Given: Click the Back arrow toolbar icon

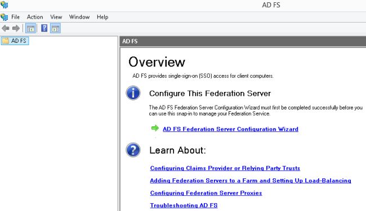Looking at the screenshot, I should (x=6, y=29).
